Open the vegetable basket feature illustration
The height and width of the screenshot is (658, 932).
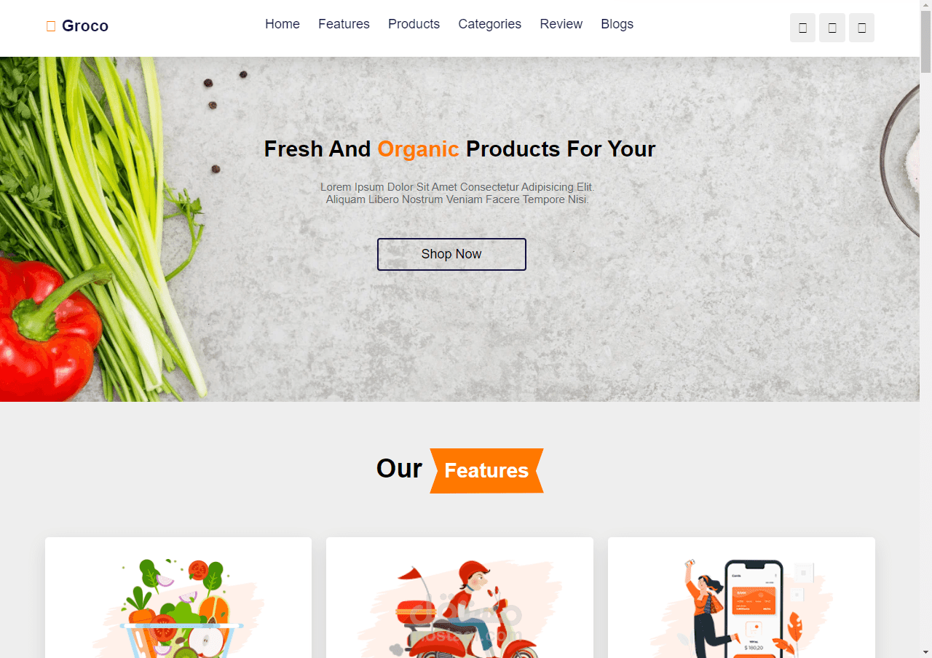tap(178, 608)
